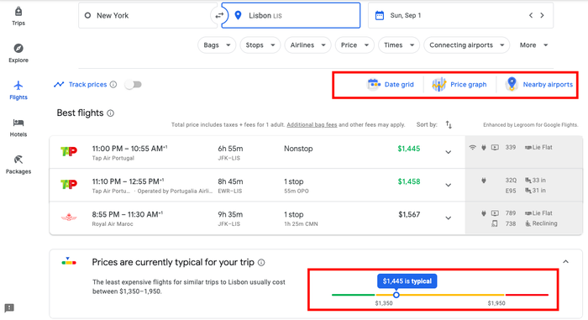Open the Times filter dropdown
Viewport: 588px width, 320px height.
[399, 45]
